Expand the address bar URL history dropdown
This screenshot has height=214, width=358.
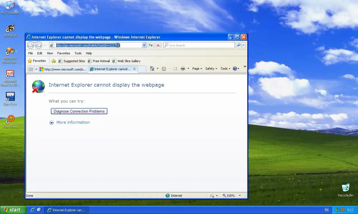tap(144, 45)
